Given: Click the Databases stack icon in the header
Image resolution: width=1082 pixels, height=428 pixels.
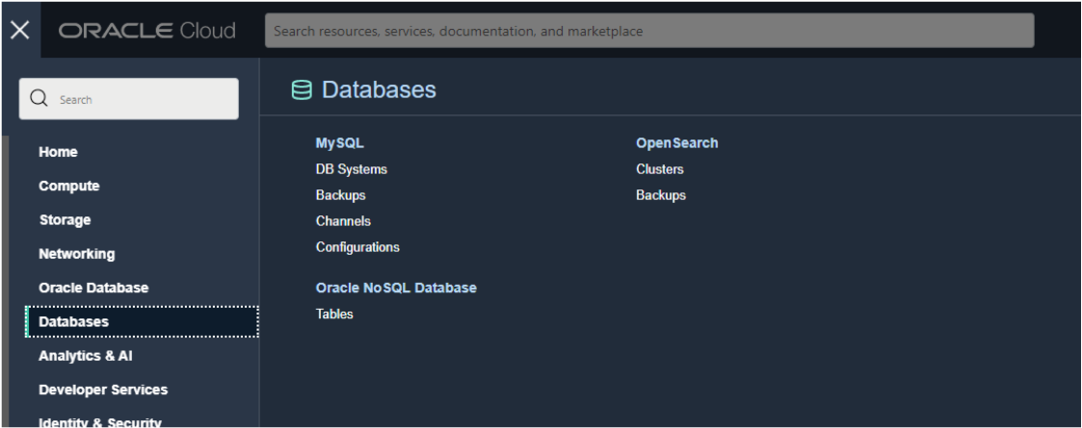Looking at the screenshot, I should 302,90.
